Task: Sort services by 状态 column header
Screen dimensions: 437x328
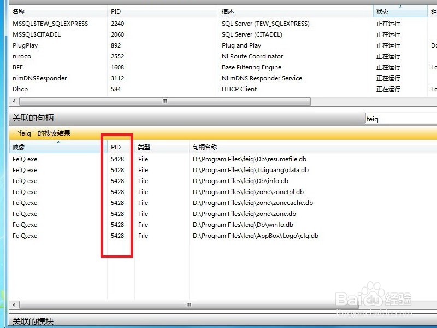Action: [x=400, y=11]
